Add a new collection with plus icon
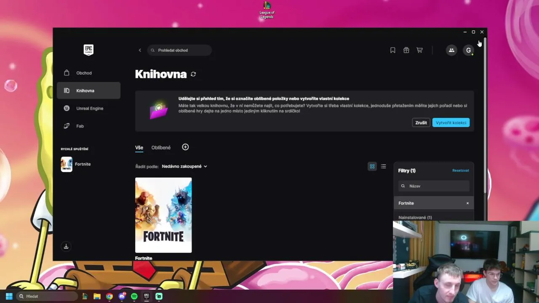539x303 pixels. click(185, 147)
